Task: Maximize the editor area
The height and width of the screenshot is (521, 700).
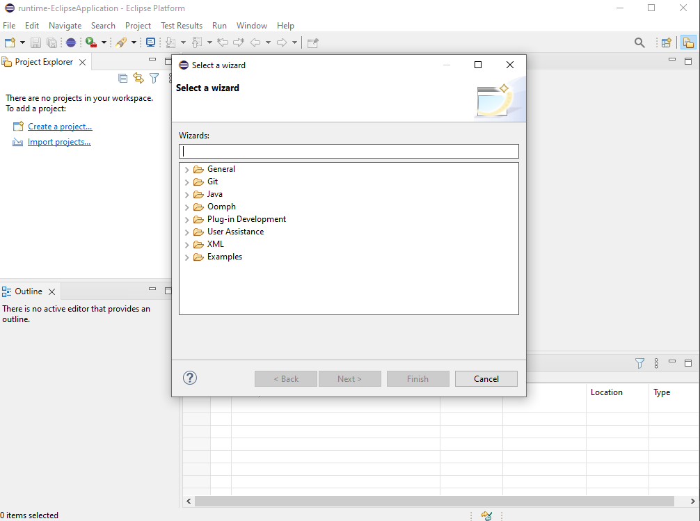Action: click(x=688, y=61)
